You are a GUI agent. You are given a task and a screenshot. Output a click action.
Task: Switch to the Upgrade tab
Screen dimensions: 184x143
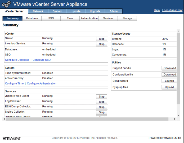[x=95, y=11]
